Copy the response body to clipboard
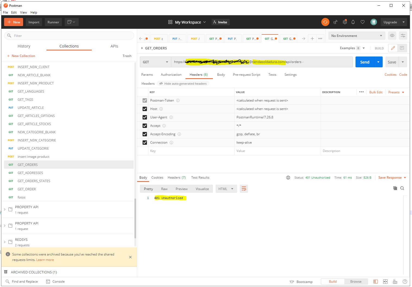 coord(395,188)
